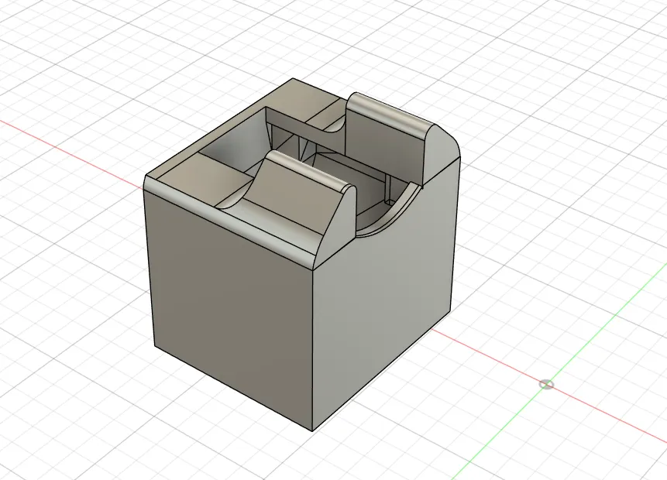667x480 pixels.
Task: Click the origin point marker on the grid
Action: pyautogui.click(x=547, y=385)
